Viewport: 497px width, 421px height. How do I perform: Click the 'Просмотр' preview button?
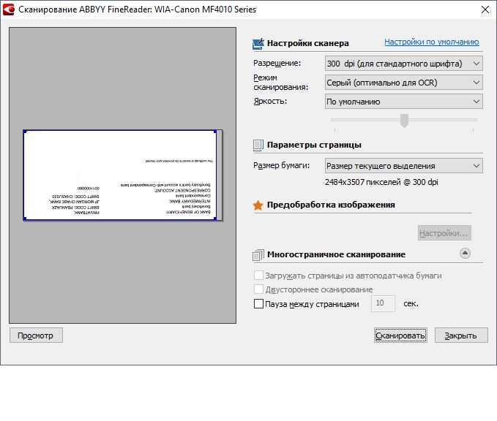pyautogui.click(x=36, y=335)
